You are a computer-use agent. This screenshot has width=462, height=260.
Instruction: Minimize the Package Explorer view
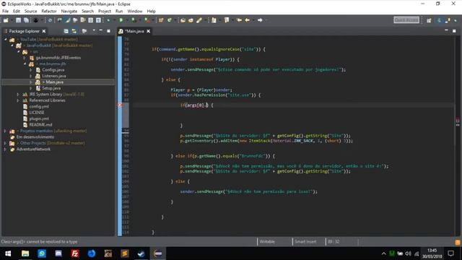click(x=101, y=30)
